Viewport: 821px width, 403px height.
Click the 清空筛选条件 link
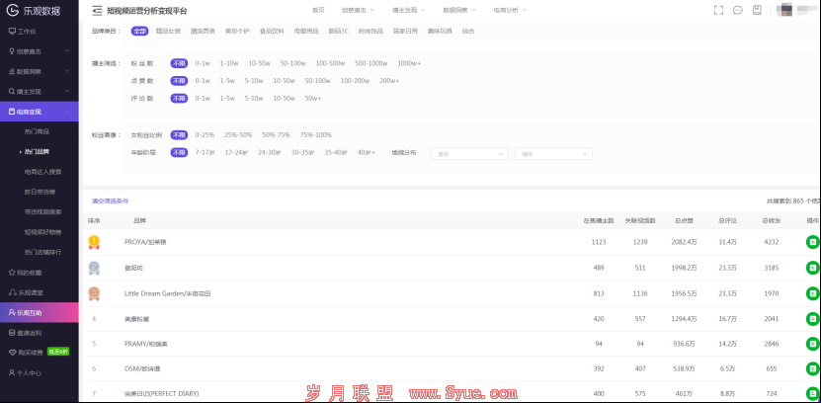click(x=110, y=201)
